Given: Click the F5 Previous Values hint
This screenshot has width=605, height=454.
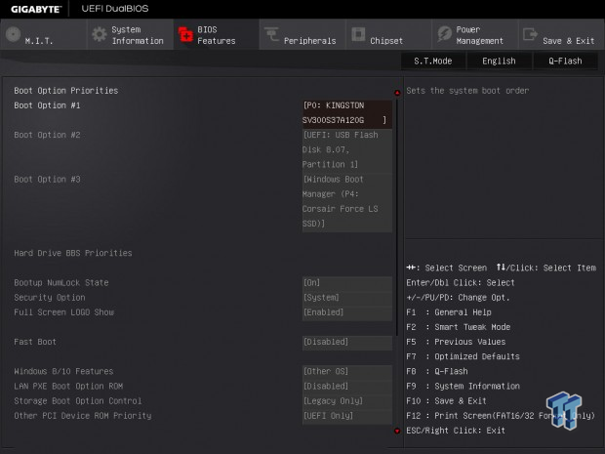Looking at the screenshot, I should [x=456, y=342].
